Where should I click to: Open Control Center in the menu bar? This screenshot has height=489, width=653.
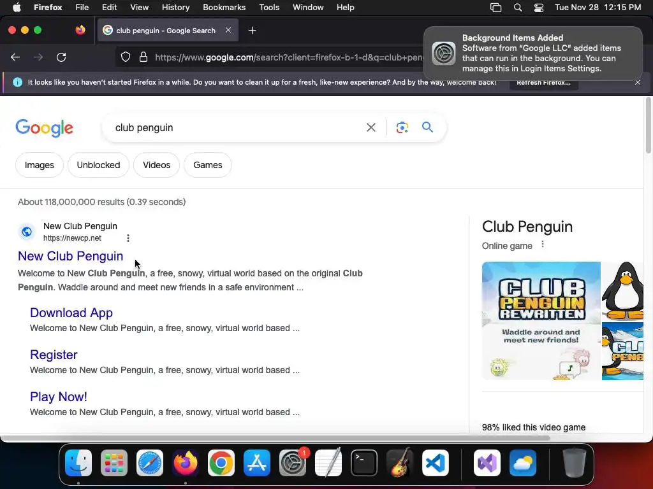tap(538, 8)
